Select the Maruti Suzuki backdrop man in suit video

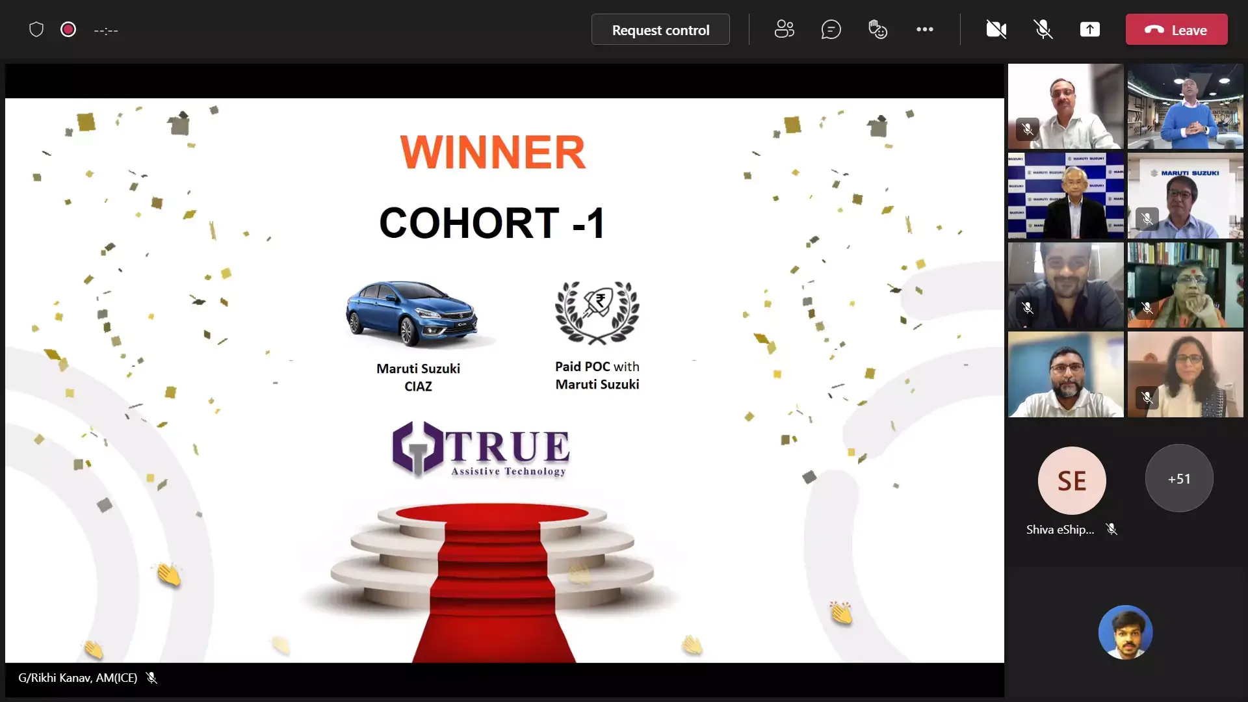(x=1065, y=196)
